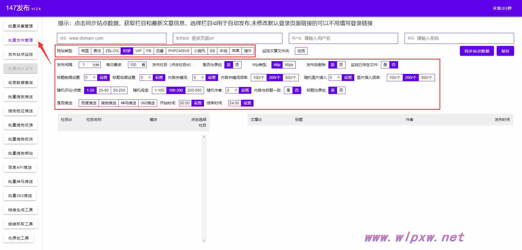Choose 1-100 for 随机阅读
Screen dimensions: 522x250
click(x=159, y=90)
